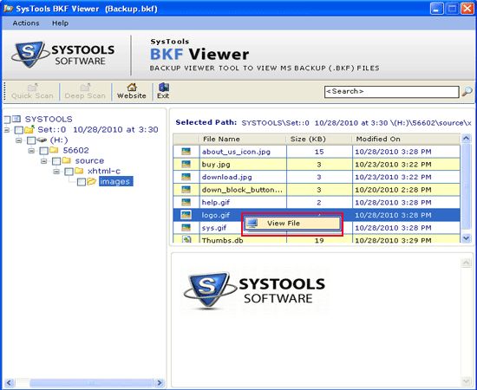Screen dimensions: 477x390
Task: Click the image icon beside about_us_icon.jpg
Action: (x=186, y=152)
